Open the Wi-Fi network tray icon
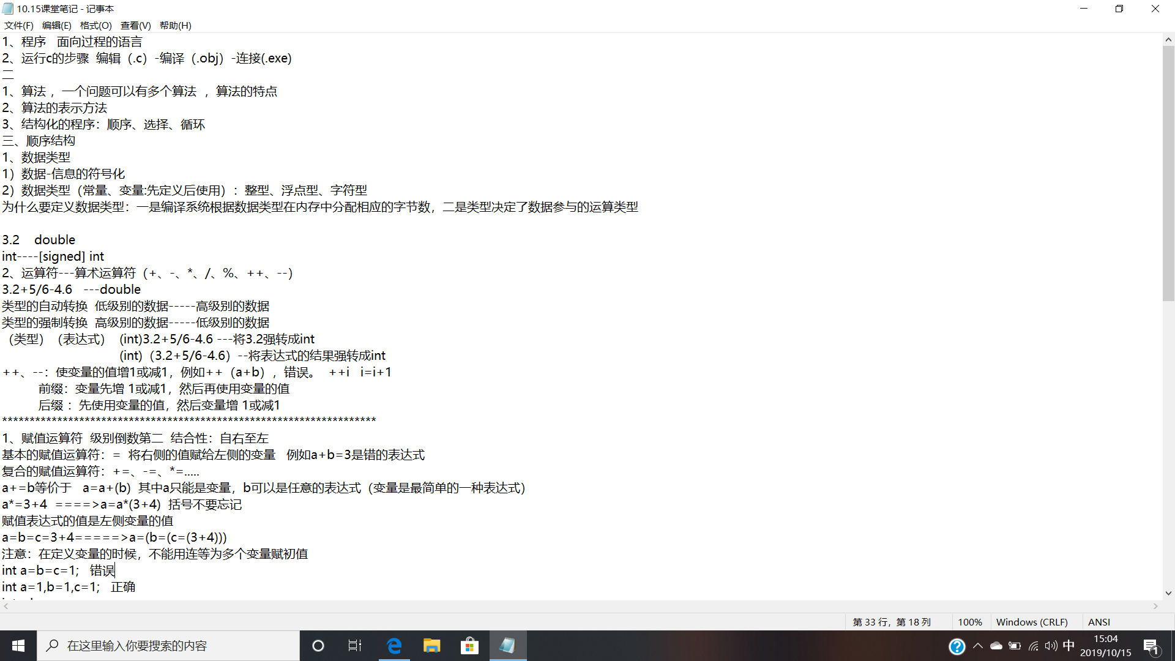Viewport: 1175px width, 661px height. point(1033,646)
